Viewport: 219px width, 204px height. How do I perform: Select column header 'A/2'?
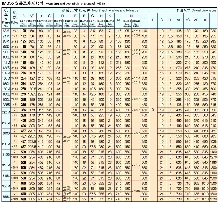32,16
